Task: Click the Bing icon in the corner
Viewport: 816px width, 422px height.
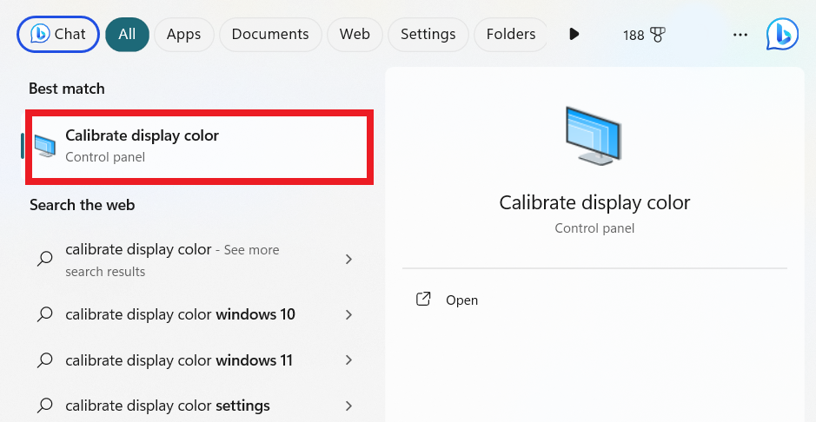Action: pyautogui.click(x=782, y=35)
